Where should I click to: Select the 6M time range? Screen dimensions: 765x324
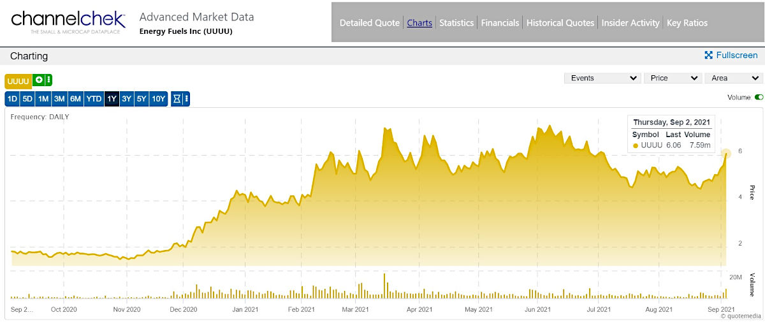coord(75,99)
